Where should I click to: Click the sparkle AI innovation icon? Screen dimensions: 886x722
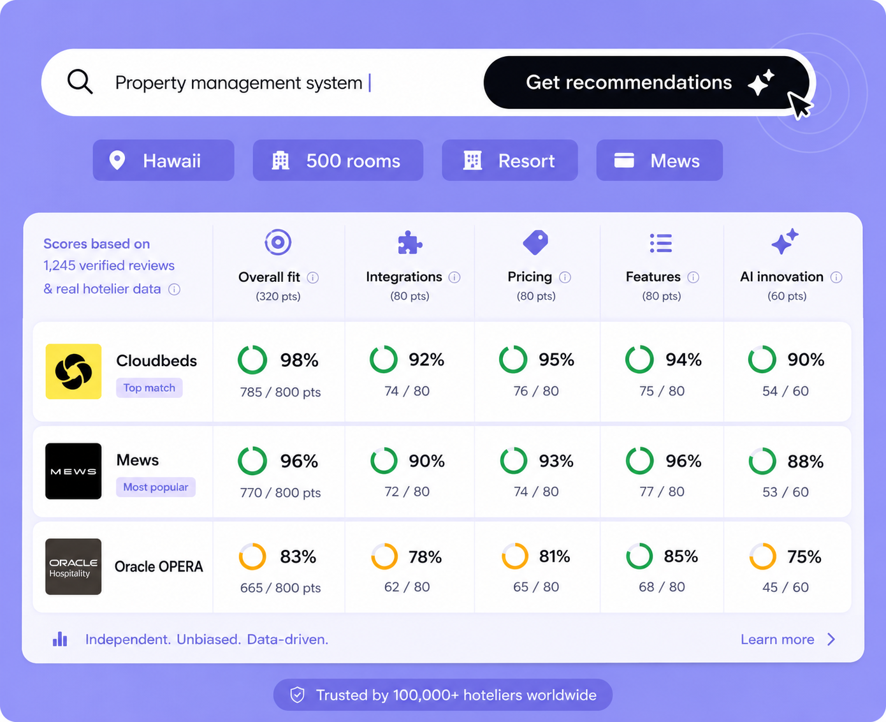tap(785, 242)
